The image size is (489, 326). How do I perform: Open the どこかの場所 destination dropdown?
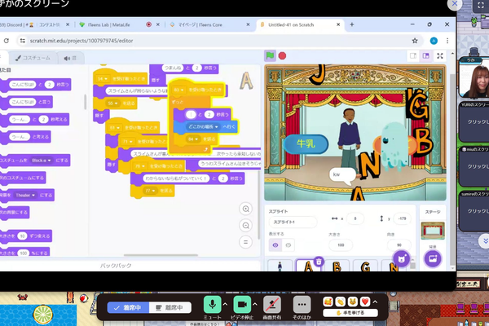point(203,126)
